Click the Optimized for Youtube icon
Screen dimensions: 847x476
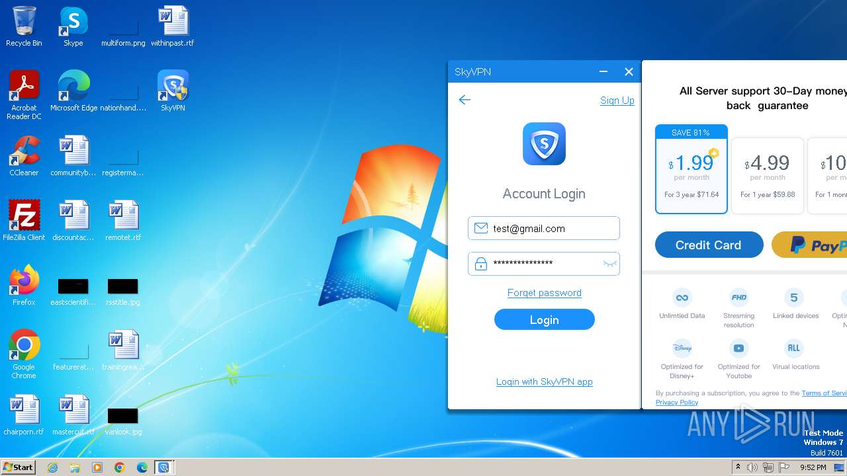(x=738, y=348)
